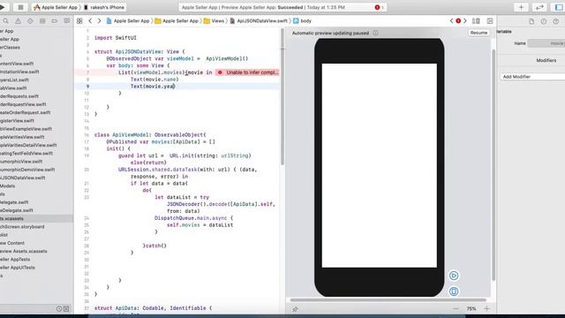The height and width of the screenshot is (318, 565).
Task: Preview on Device button beside canvas
Action: (x=454, y=291)
